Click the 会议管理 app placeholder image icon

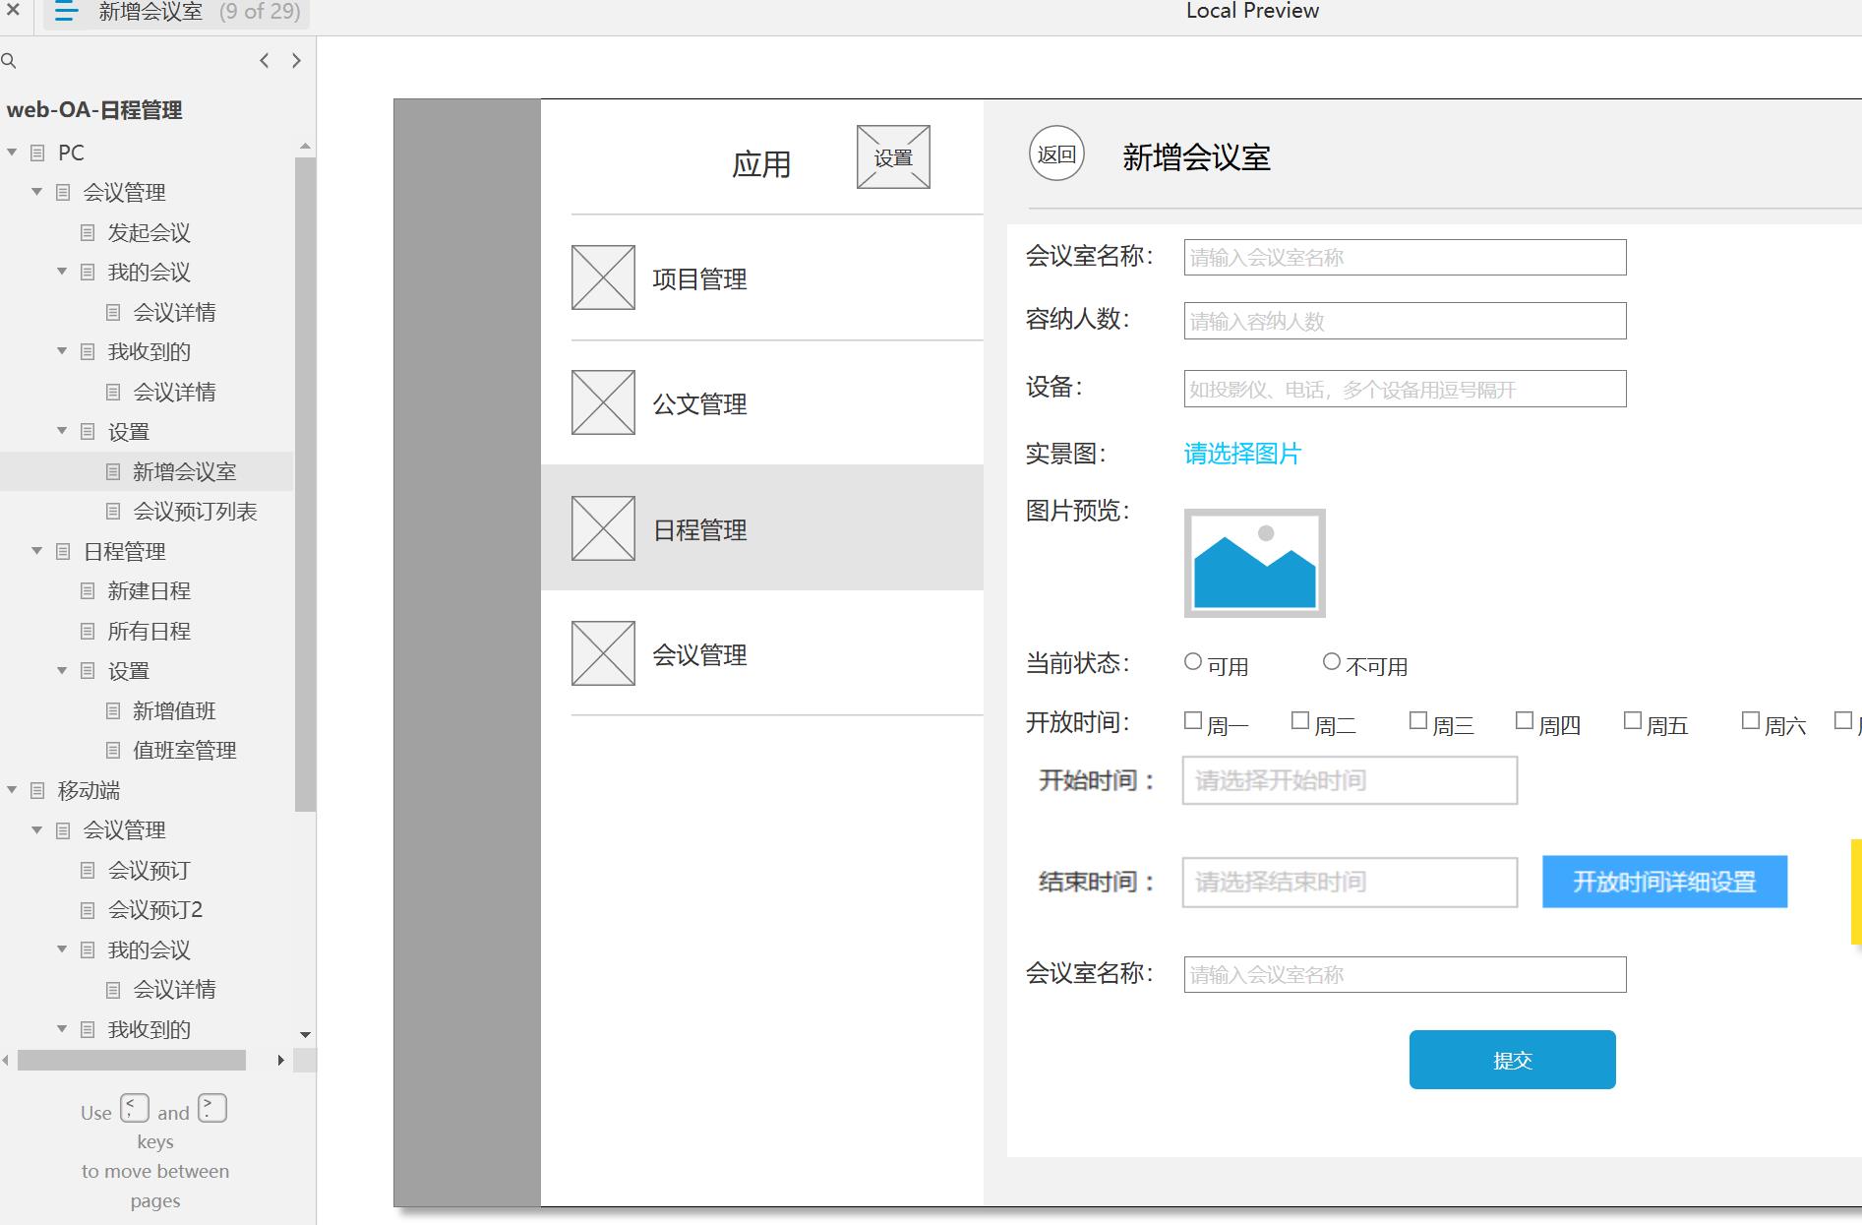pos(603,653)
